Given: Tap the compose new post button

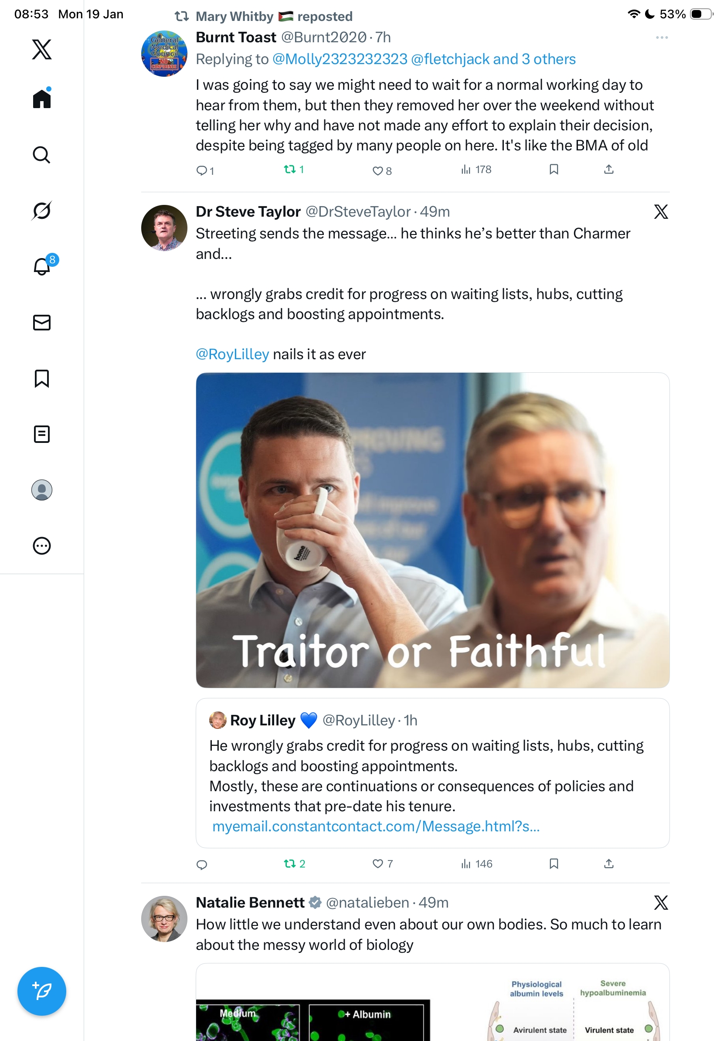Looking at the screenshot, I should 41,991.
